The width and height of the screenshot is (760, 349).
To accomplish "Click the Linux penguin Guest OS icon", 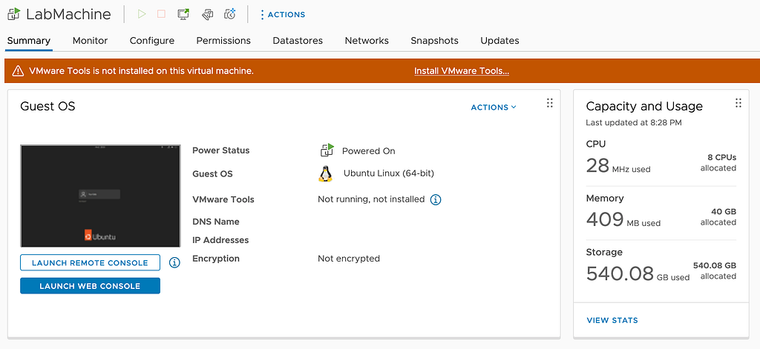I will click(x=326, y=174).
